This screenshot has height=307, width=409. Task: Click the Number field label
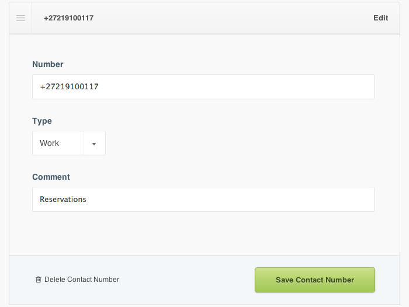tap(47, 64)
